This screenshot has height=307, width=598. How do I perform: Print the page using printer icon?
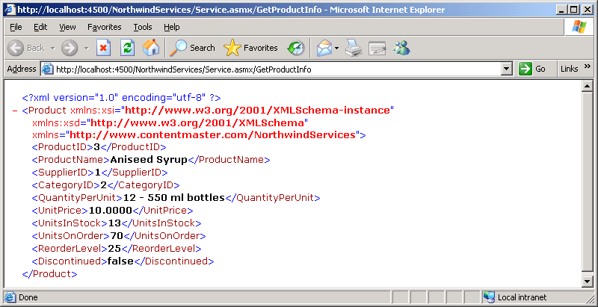click(x=354, y=48)
